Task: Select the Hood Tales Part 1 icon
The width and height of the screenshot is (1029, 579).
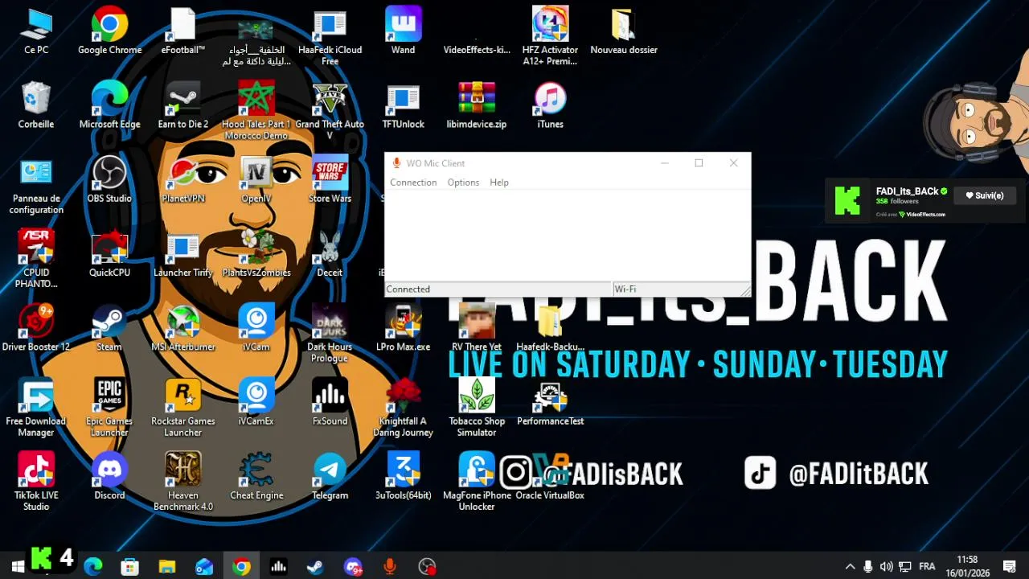Action: (x=256, y=111)
